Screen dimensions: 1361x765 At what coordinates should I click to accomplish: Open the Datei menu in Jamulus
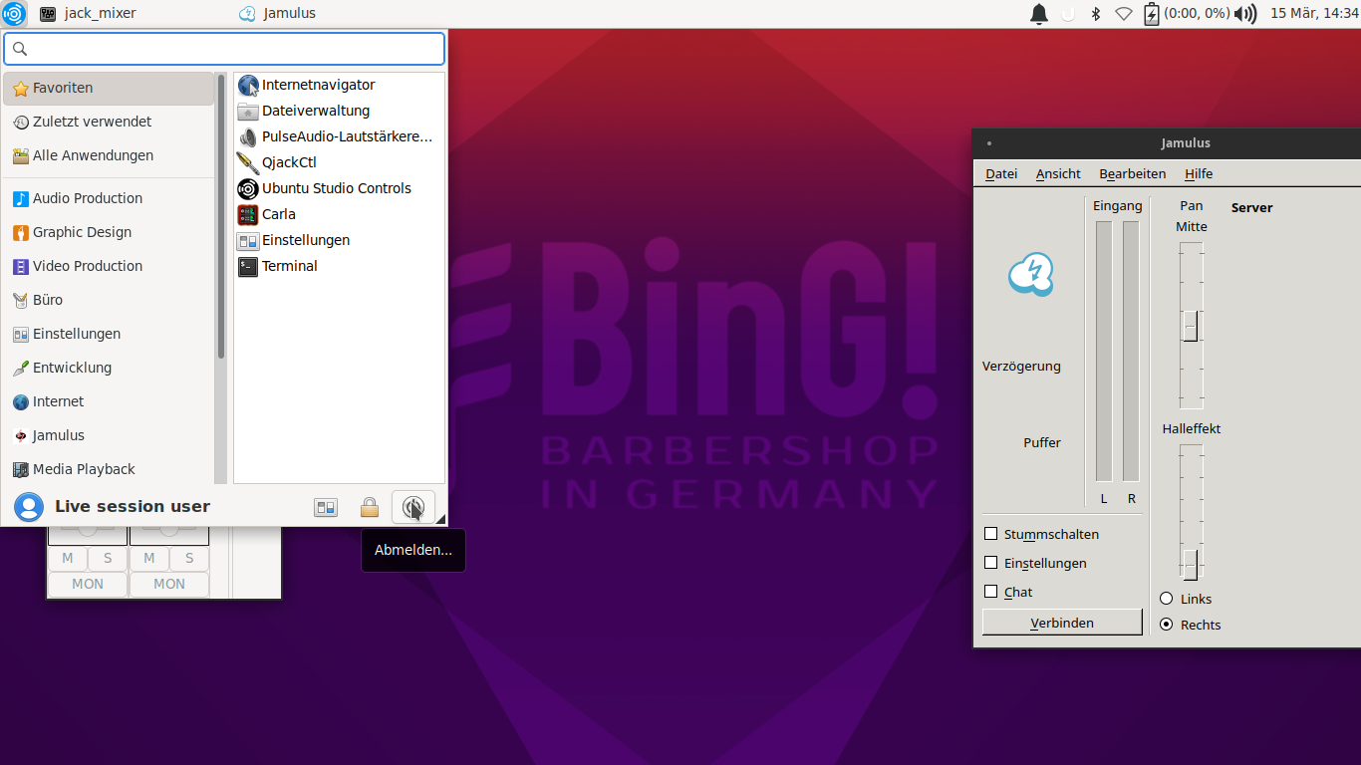pos(1001,173)
